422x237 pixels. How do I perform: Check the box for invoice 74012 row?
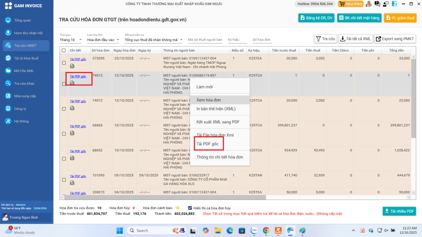(x=64, y=109)
